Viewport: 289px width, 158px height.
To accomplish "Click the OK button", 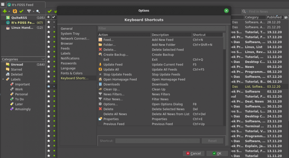I will (x=217, y=153).
